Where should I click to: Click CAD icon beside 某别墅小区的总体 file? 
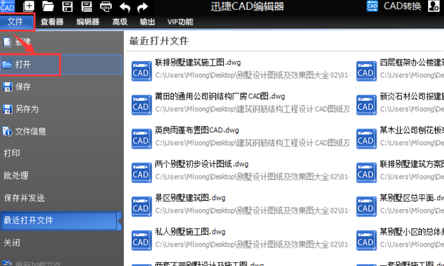[x=366, y=240]
